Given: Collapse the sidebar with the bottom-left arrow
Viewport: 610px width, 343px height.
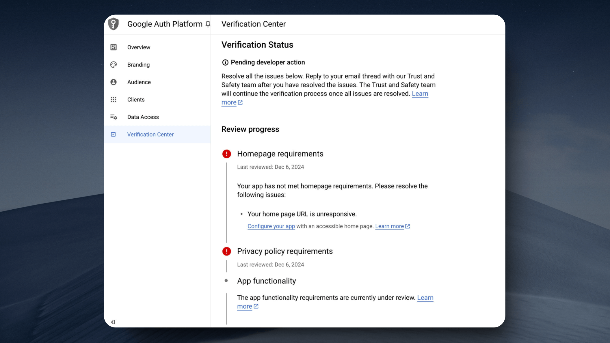Looking at the screenshot, I should [x=113, y=322].
